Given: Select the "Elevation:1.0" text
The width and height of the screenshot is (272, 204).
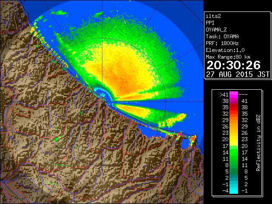Looking at the screenshot, I should click(x=225, y=50).
